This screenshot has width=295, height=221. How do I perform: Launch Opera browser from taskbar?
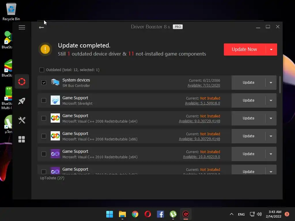(x=148, y=214)
